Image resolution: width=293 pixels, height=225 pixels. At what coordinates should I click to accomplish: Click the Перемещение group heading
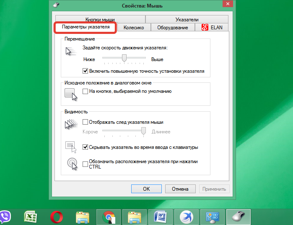click(80, 39)
